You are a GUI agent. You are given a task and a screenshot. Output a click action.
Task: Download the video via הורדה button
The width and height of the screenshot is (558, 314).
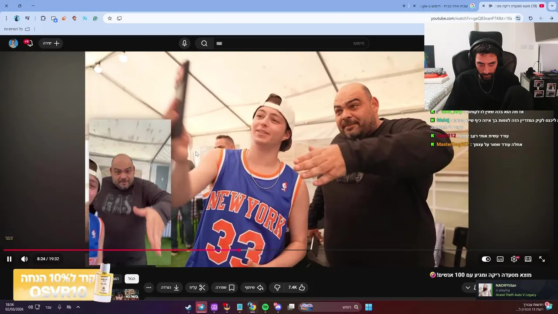click(170, 287)
